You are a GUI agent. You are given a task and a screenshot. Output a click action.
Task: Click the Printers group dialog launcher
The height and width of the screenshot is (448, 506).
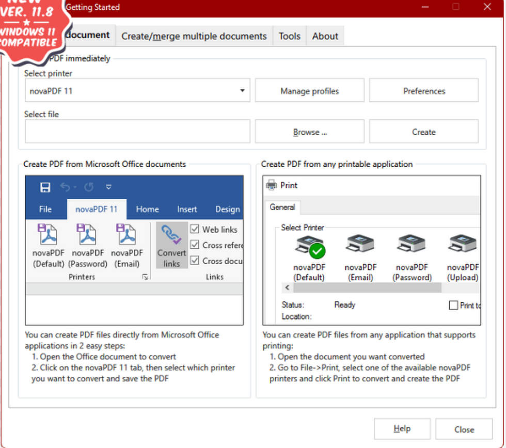[x=145, y=277]
